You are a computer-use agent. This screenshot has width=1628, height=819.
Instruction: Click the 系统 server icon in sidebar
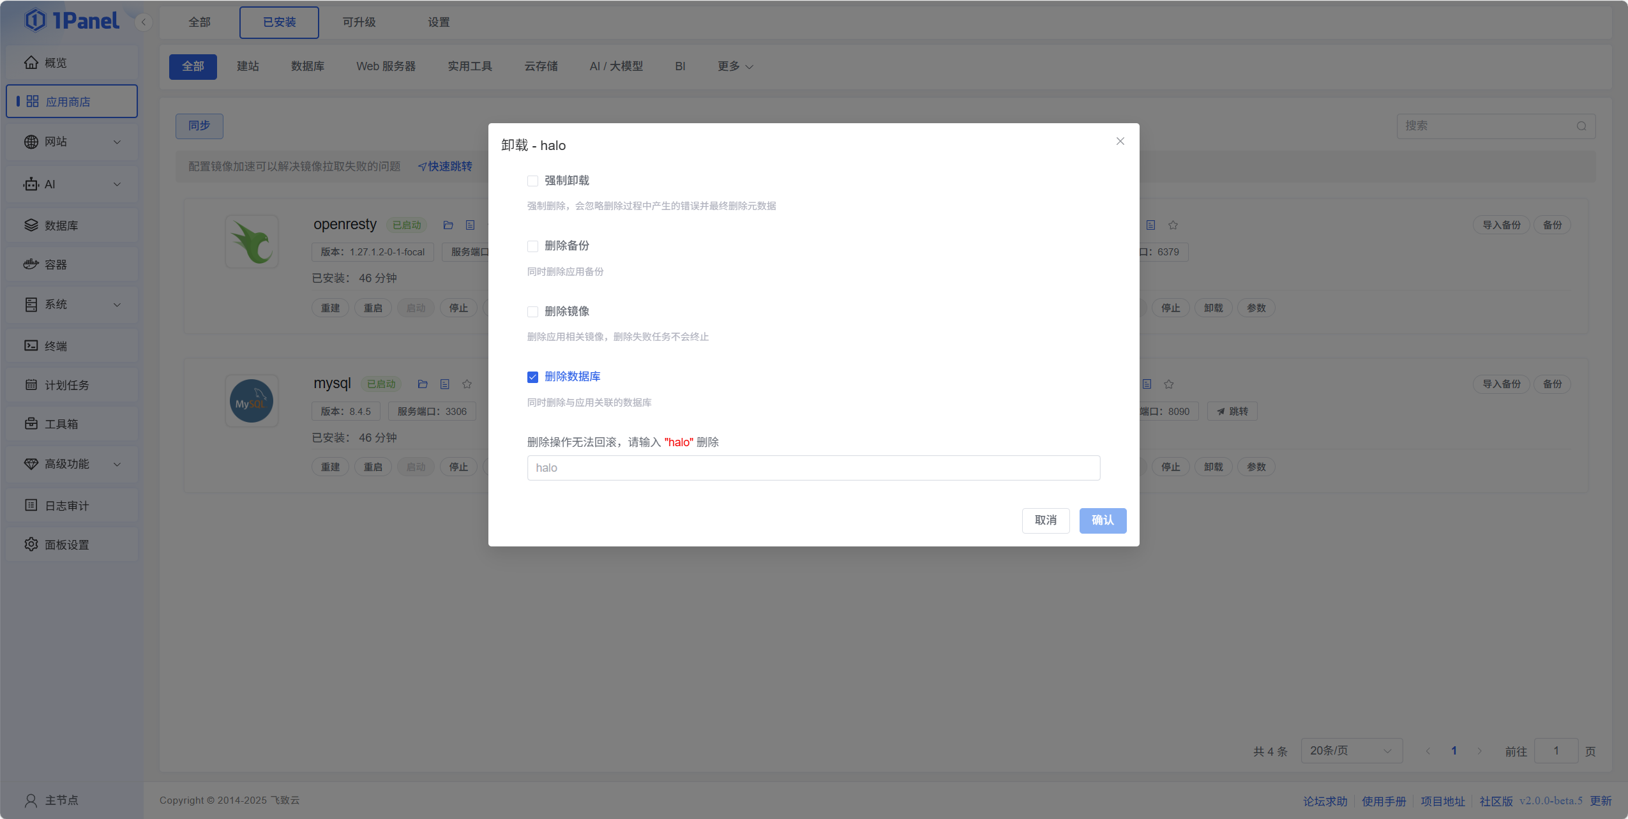click(x=31, y=304)
